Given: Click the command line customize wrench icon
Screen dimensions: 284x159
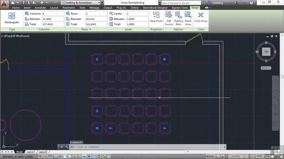Looking at the screenshot, I should click(67, 147).
